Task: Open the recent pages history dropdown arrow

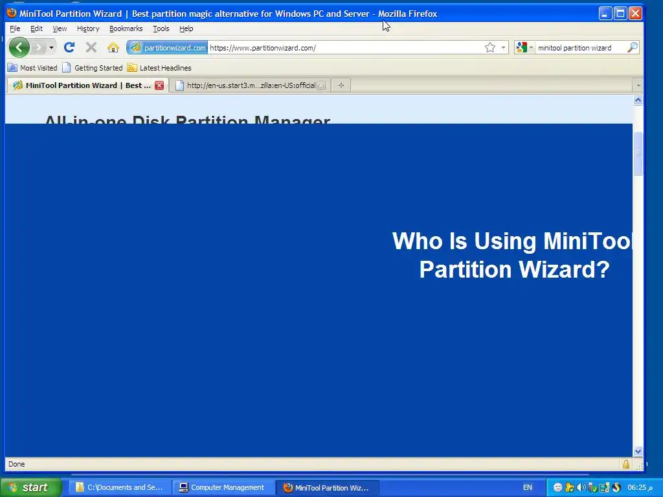Action: pyautogui.click(x=51, y=47)
